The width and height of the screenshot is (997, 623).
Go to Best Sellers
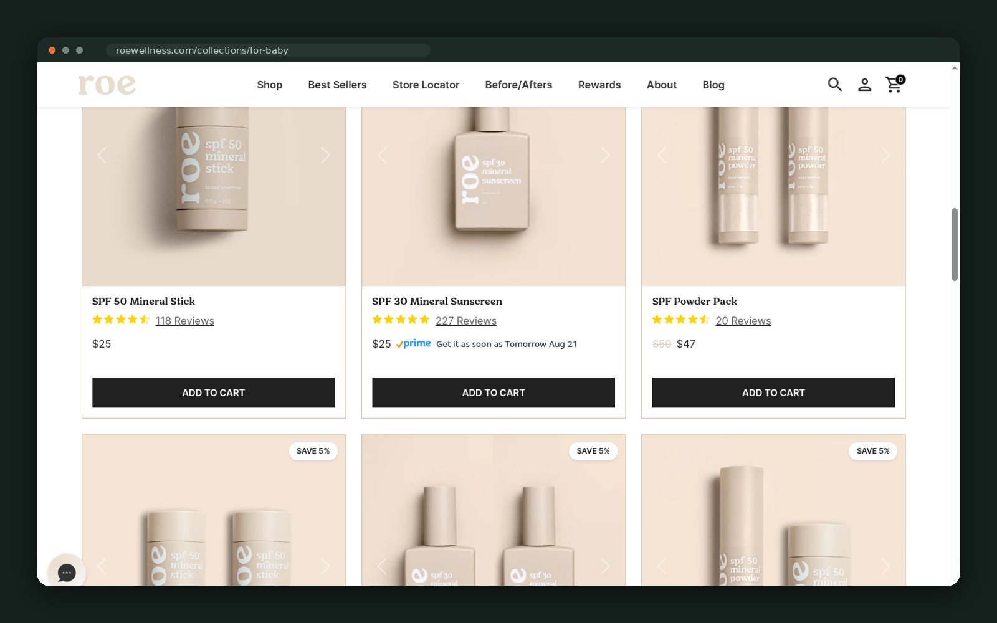pyautogui.click(x=337, y=85)
